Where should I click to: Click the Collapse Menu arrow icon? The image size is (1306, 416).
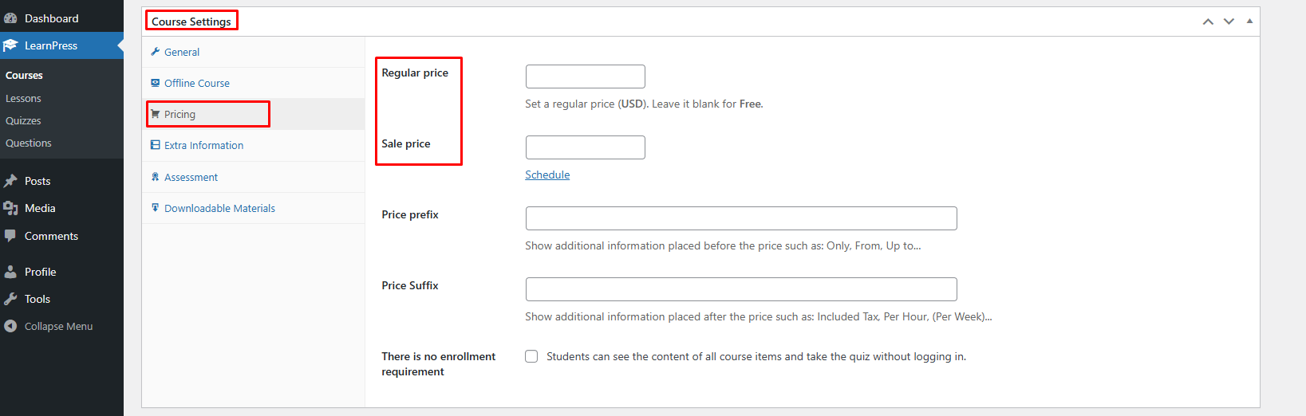coord(10,326)
